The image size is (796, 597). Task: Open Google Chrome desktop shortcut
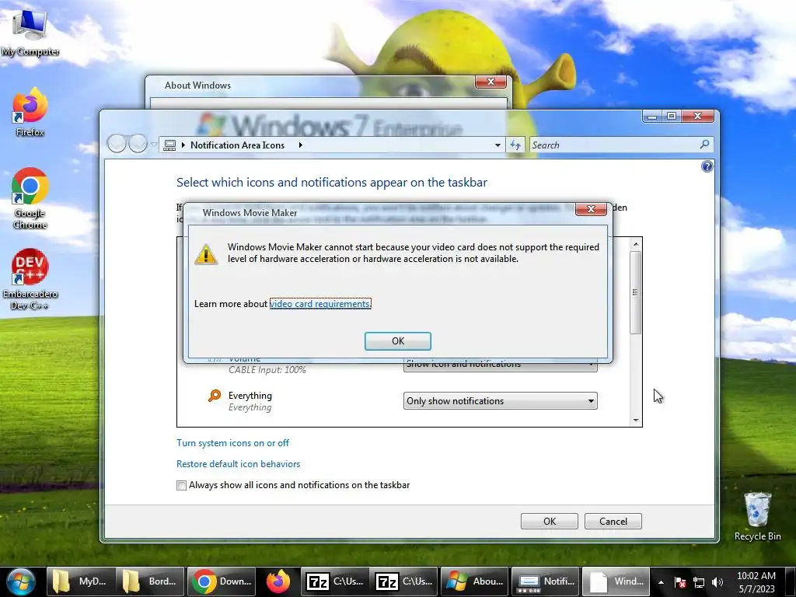point(30,198)
